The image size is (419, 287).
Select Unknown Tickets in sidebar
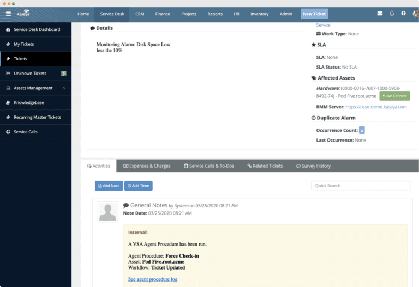pos(36,74)
